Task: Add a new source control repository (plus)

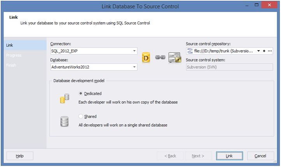Action: point(264,51)
